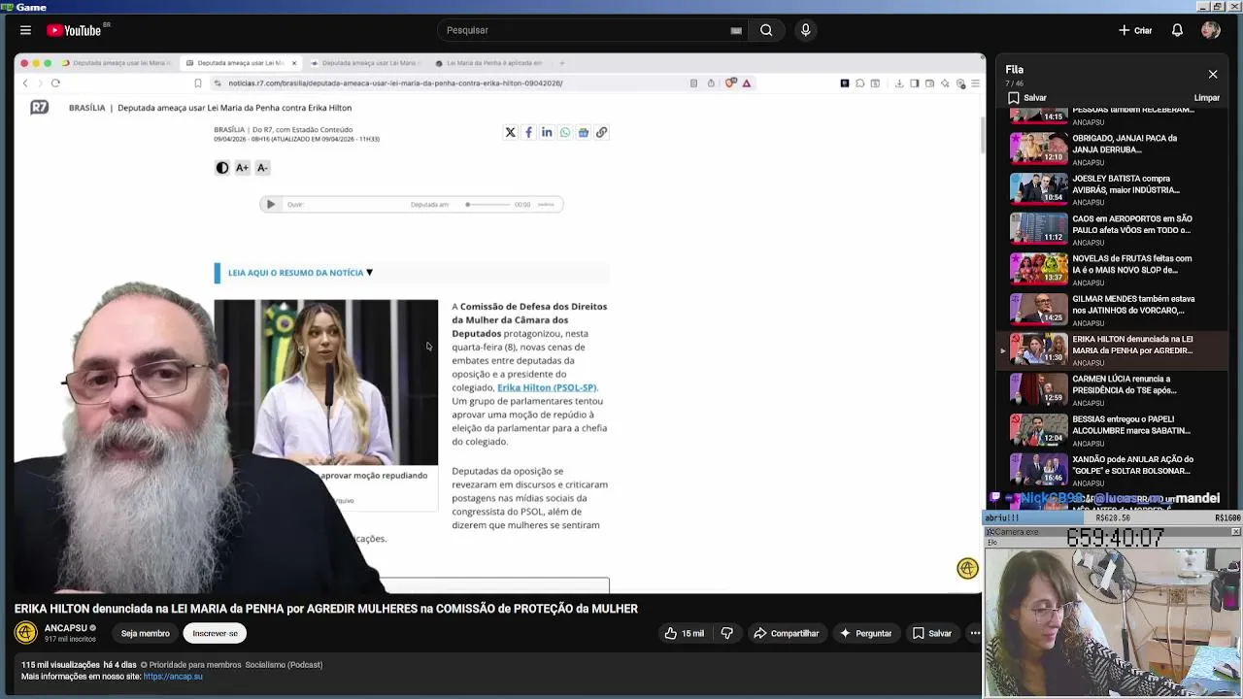Click the R7 logo in article header
Screen dimensions: 1243x699
click(x=39, y=107)
